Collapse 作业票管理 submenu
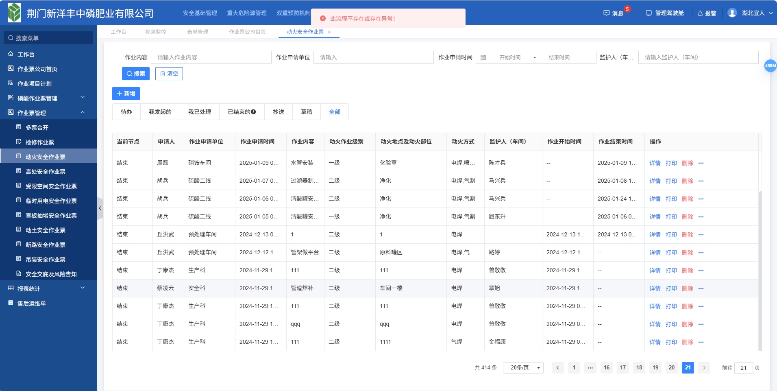This screenshot has width=777, height=391. [48, 113]
